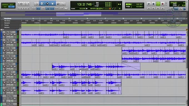Click the horizontal zoom in arrow
This screenshot has width=189, height=106.
pos(29,4)
